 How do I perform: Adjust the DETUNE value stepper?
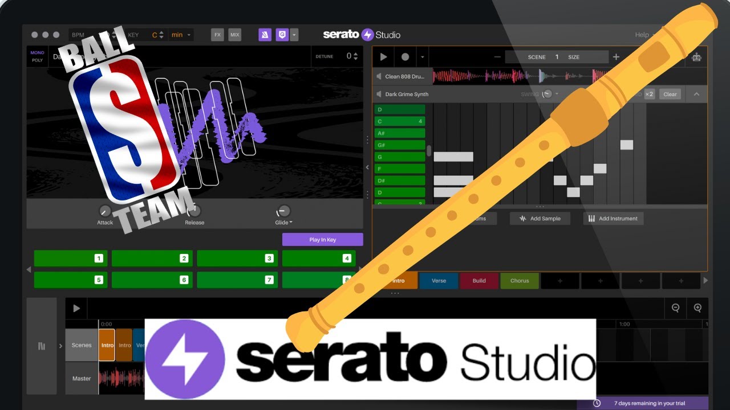pos(356,56)
